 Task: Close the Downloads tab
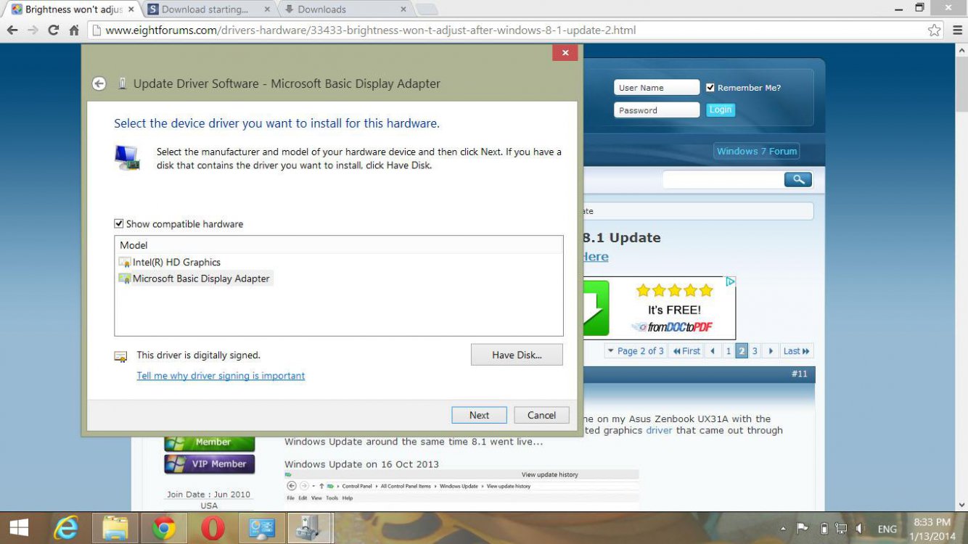tap(403, 9)
